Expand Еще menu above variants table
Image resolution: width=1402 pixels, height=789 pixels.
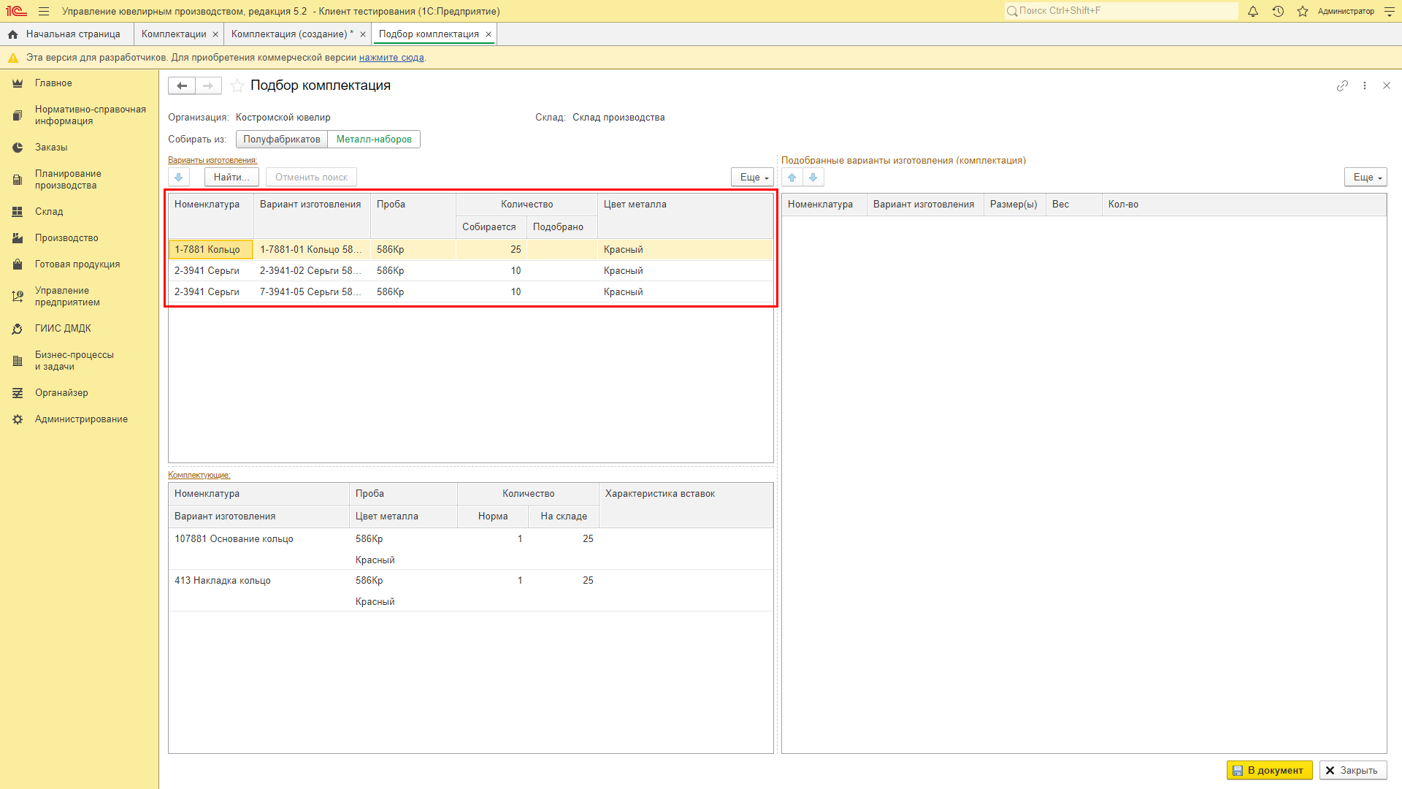click(x=752, y=177)
